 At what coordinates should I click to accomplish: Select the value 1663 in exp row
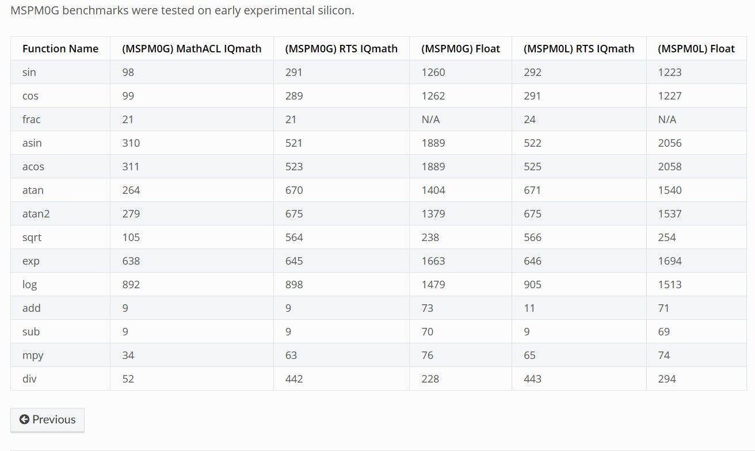[x=433, y=261]
